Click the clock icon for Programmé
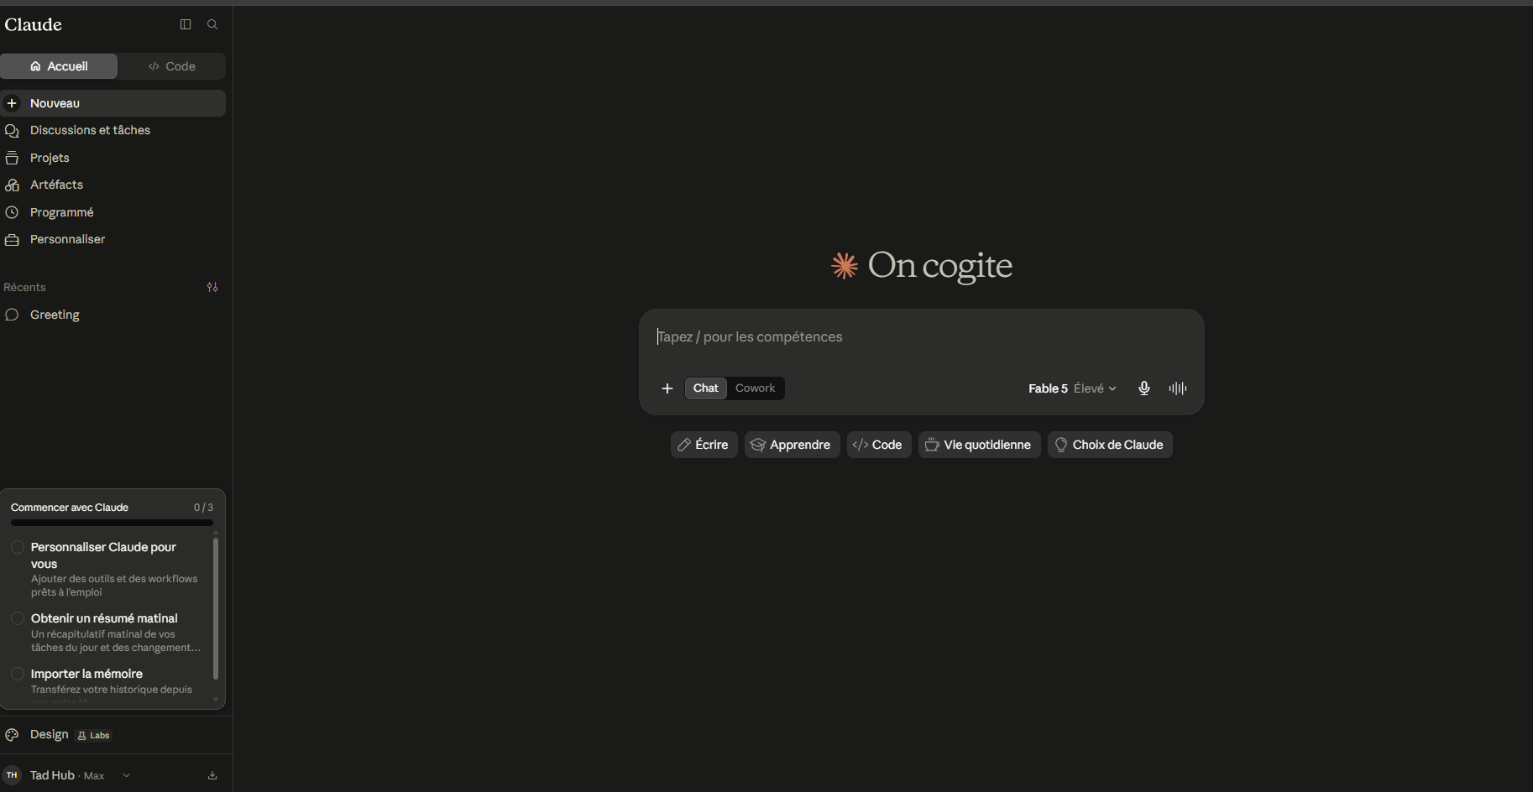 click(12, 212)
